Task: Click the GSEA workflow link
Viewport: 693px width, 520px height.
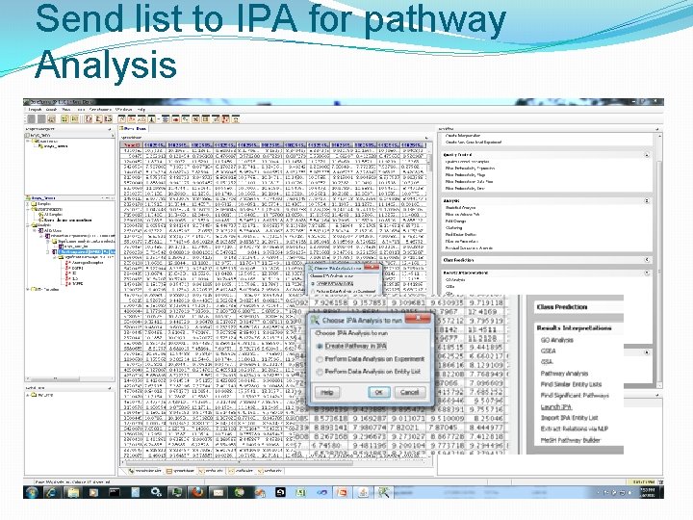Action: pyautogui.click(x=548, y=351)
